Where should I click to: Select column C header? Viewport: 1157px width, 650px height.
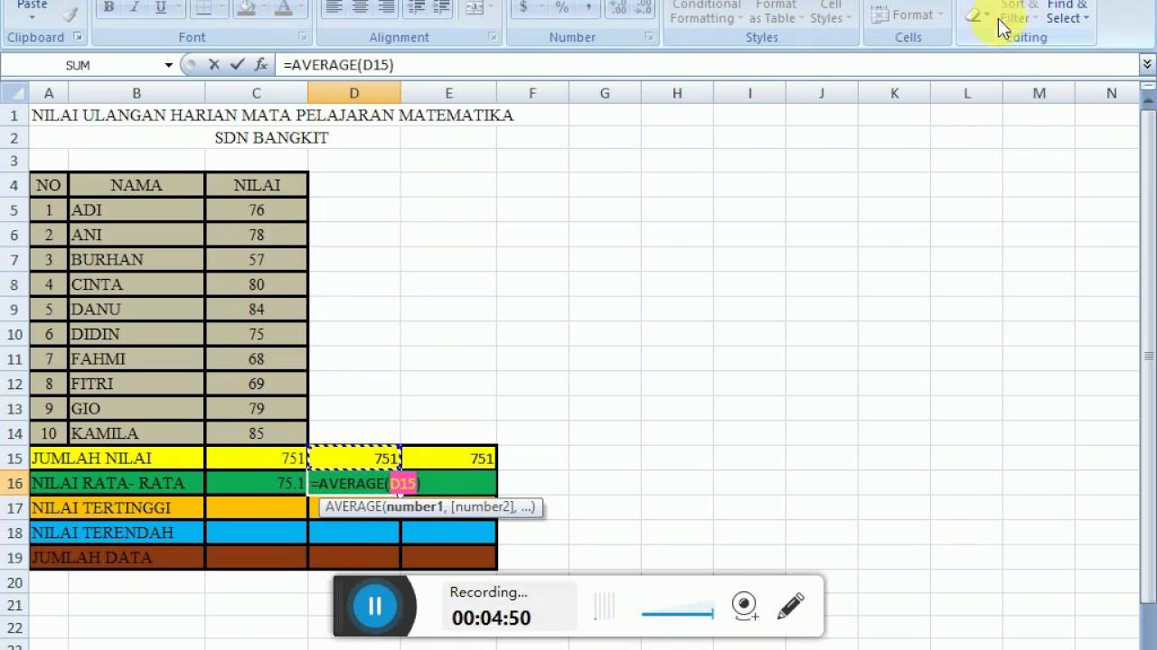point(256,93)
